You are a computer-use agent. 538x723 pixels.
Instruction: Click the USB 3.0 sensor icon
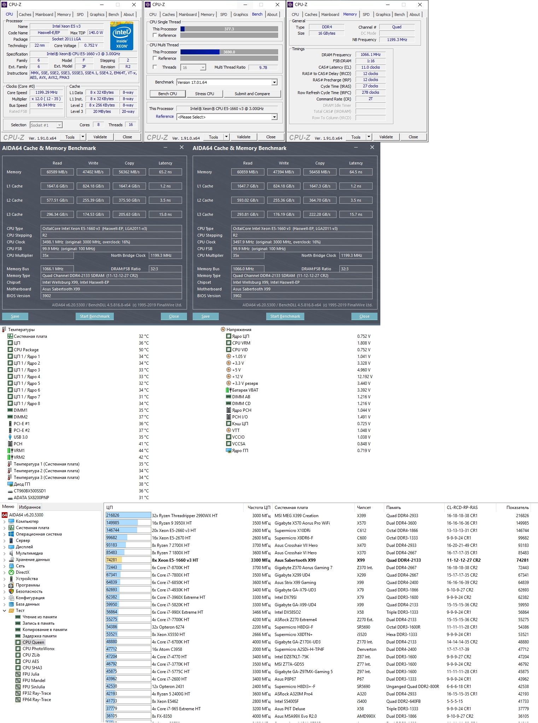point(10,437)
